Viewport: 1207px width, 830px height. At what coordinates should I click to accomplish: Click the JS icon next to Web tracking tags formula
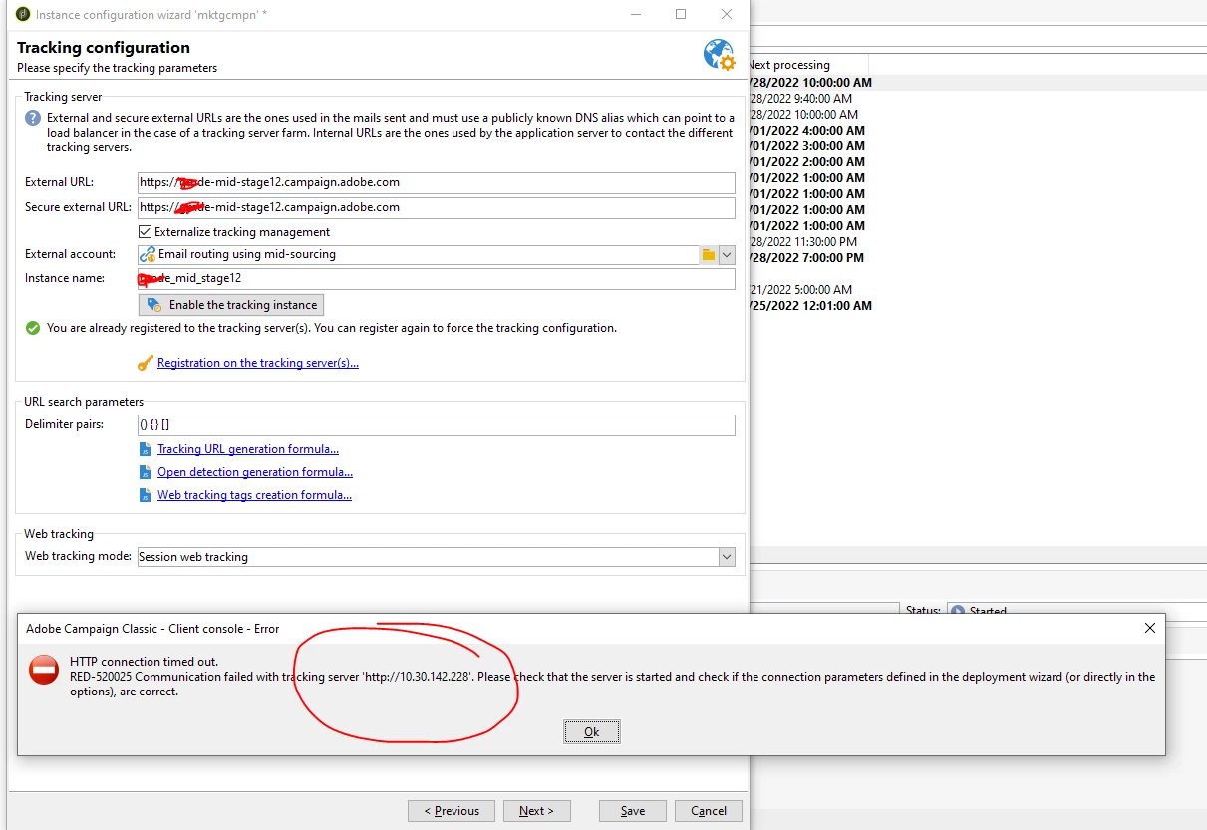point(146,496)
